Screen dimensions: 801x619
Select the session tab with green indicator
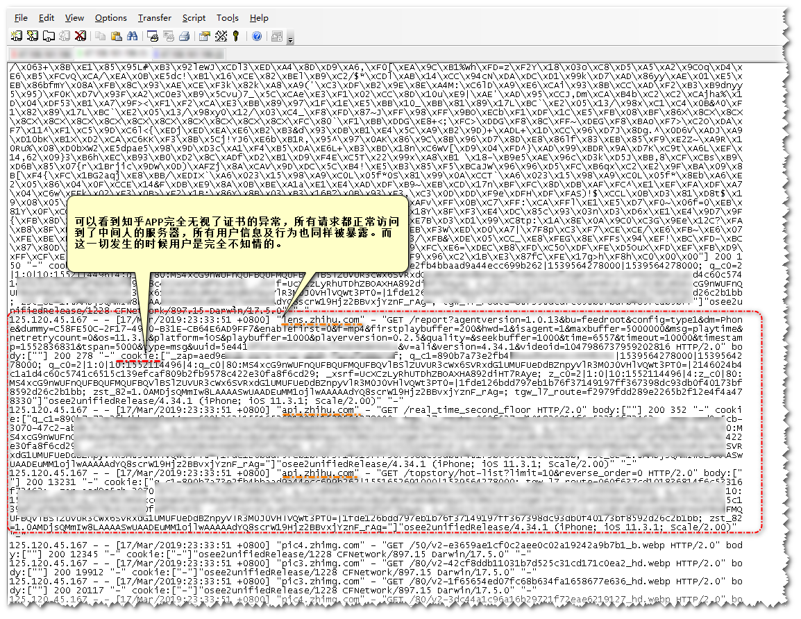coord(112,53)
